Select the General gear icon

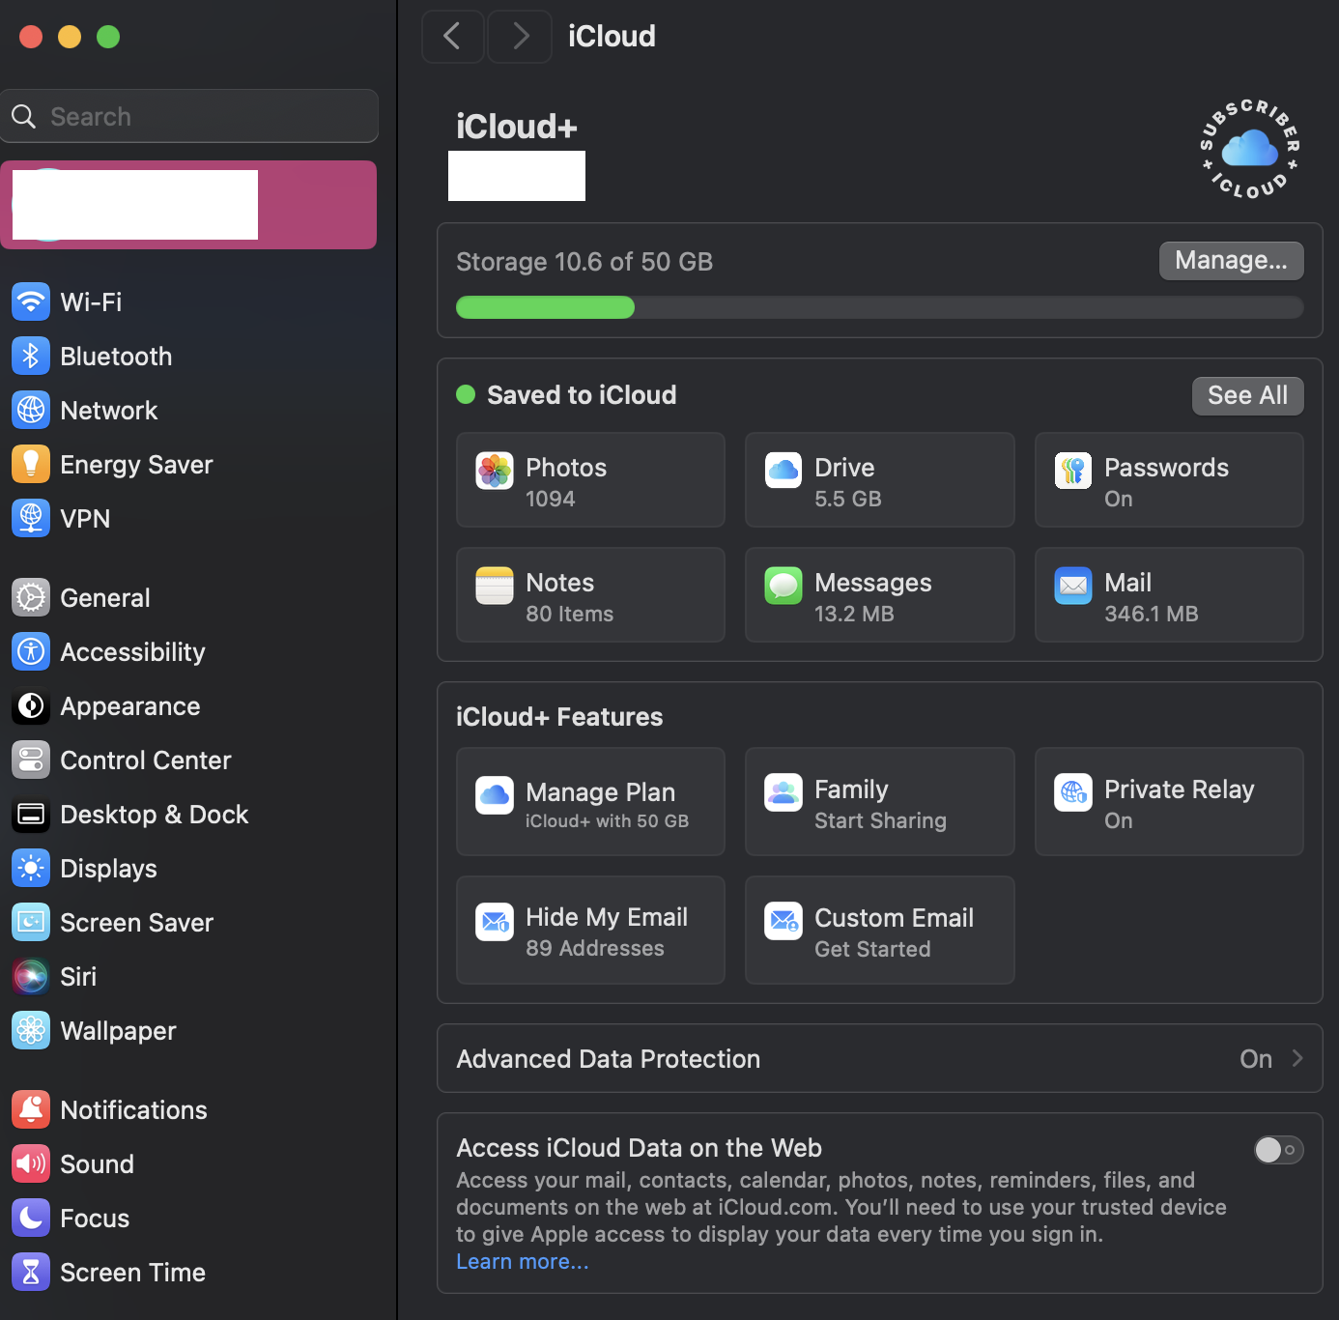pos(31,597)
